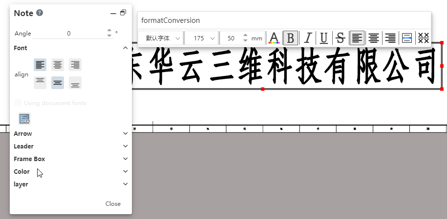Select top vertical alignment in Note panel
This screenshot has height=219, width=447.
tap(40, 83)
